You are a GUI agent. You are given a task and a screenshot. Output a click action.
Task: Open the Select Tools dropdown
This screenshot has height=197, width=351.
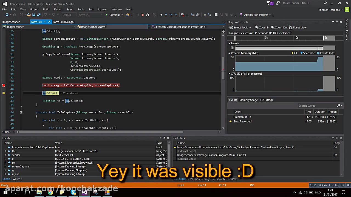[240, 27]
